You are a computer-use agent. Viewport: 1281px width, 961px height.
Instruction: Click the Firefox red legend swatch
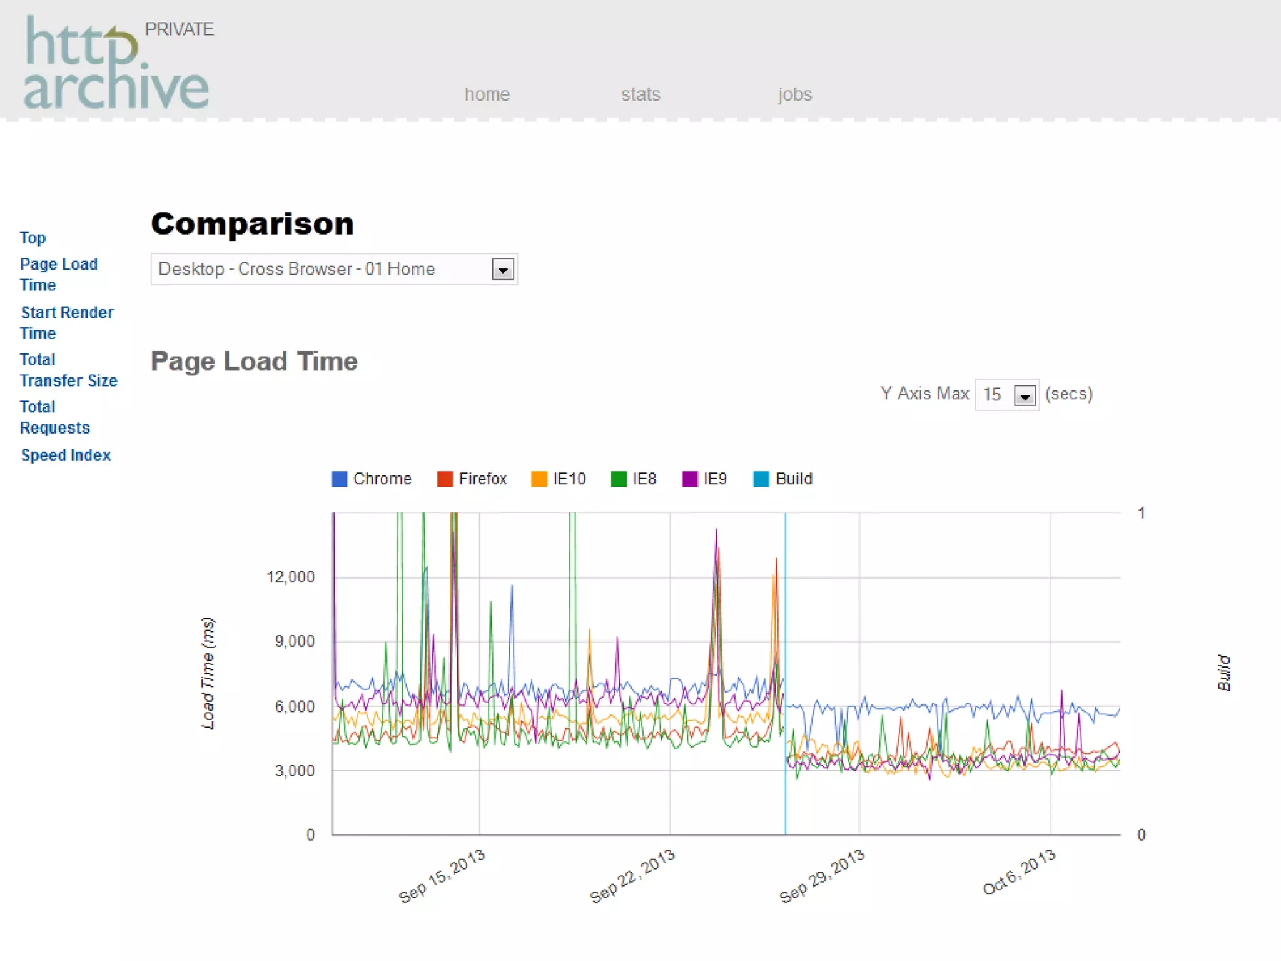pyautogui.click(x=445, y=479)
